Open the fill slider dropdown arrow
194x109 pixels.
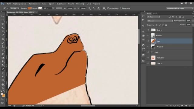point(193,25)
